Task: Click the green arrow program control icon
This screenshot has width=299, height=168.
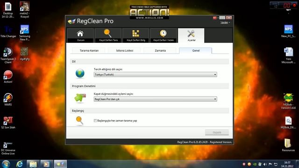Action: [80, 98]
